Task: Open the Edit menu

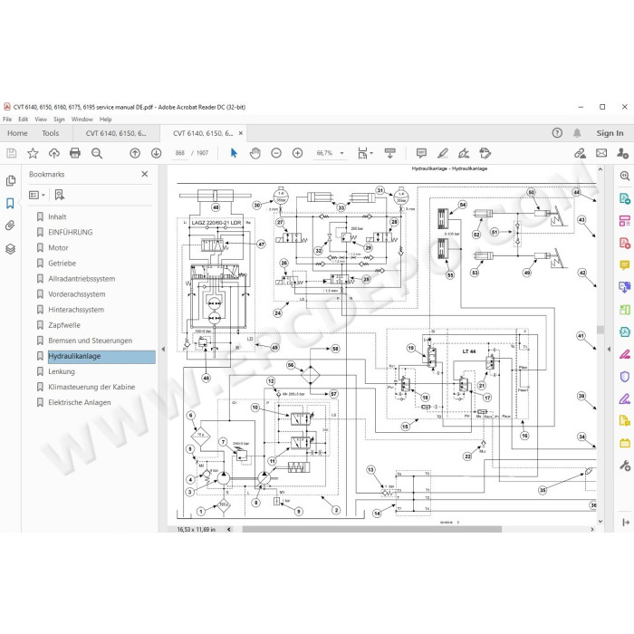Action: [23, 120]
